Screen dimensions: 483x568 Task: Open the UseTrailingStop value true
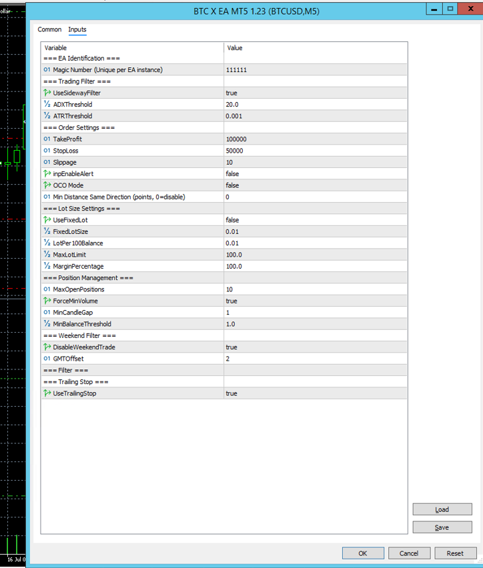click(316, 393)
